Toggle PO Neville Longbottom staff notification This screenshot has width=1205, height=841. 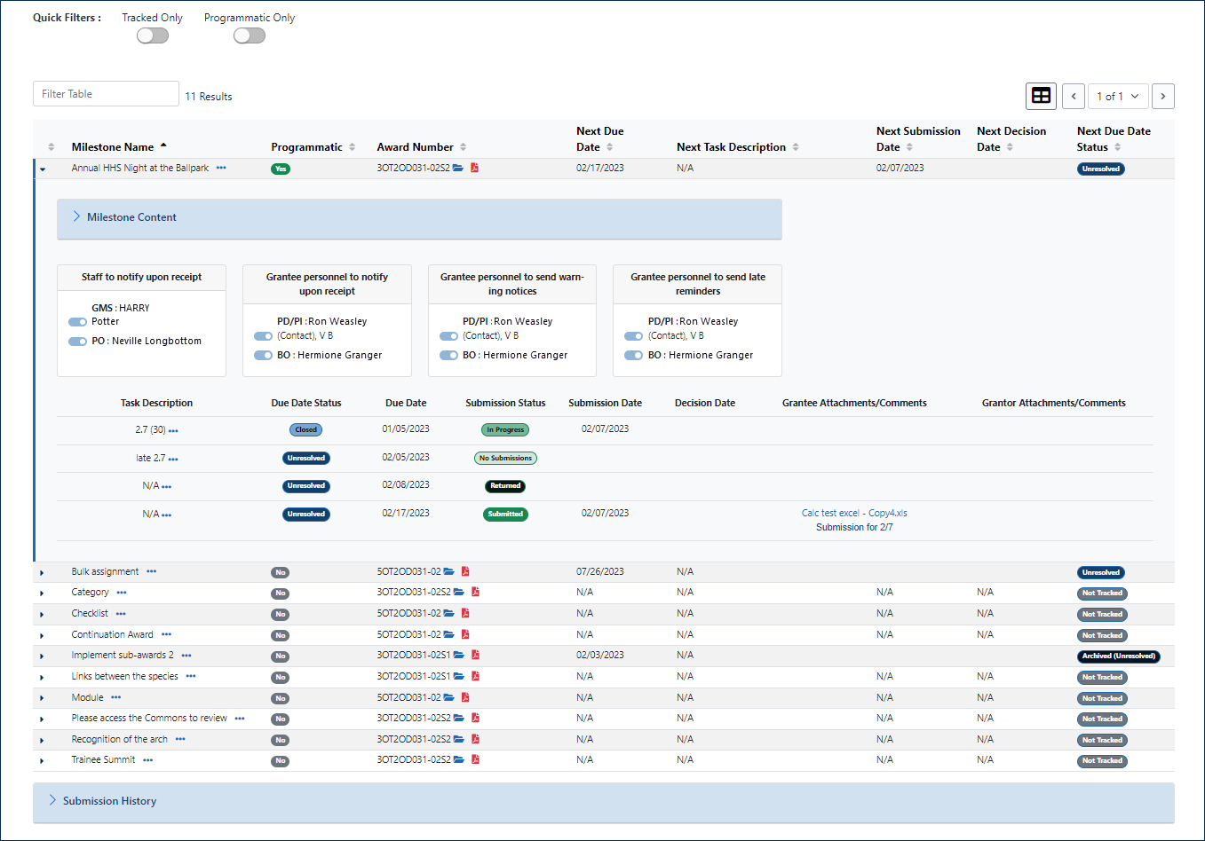[77, 342]
